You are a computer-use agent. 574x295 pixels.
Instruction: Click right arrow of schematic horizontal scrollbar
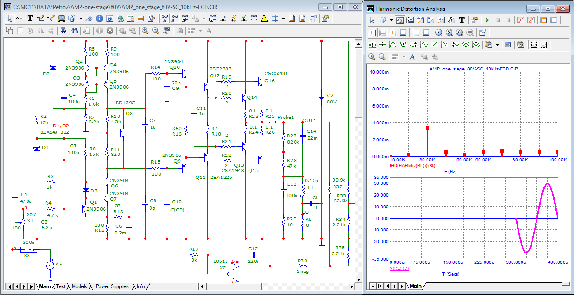pos(351,286)
